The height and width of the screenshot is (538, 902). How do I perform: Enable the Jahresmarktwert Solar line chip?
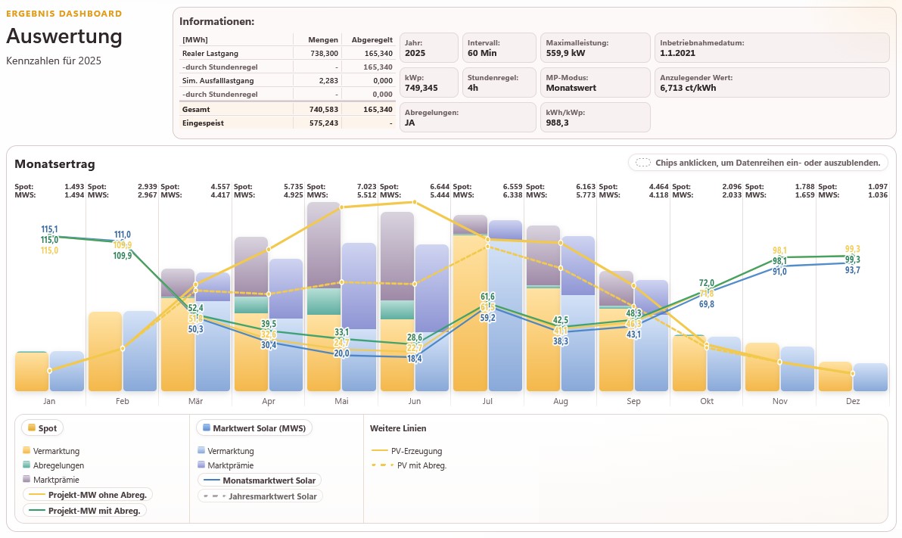click(x=260, y=496)
